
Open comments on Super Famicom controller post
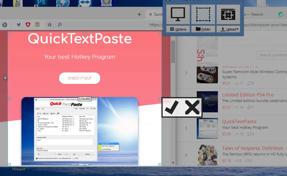(251, 83)
